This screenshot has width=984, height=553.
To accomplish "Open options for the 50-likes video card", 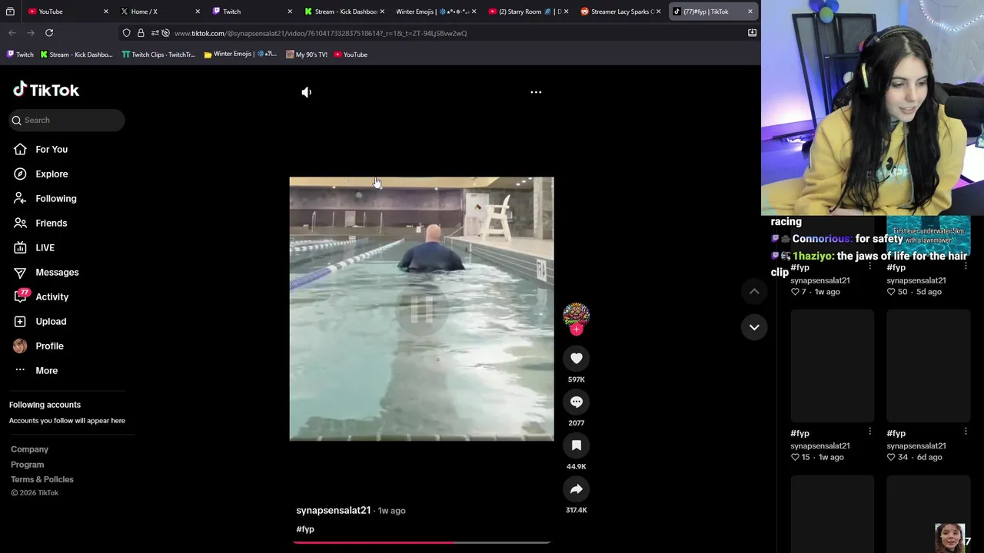I will (x=966, y=267).
